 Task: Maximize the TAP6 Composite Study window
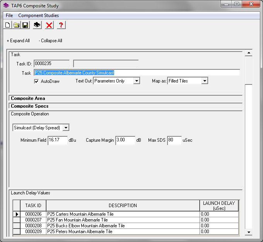coord(237,4)
